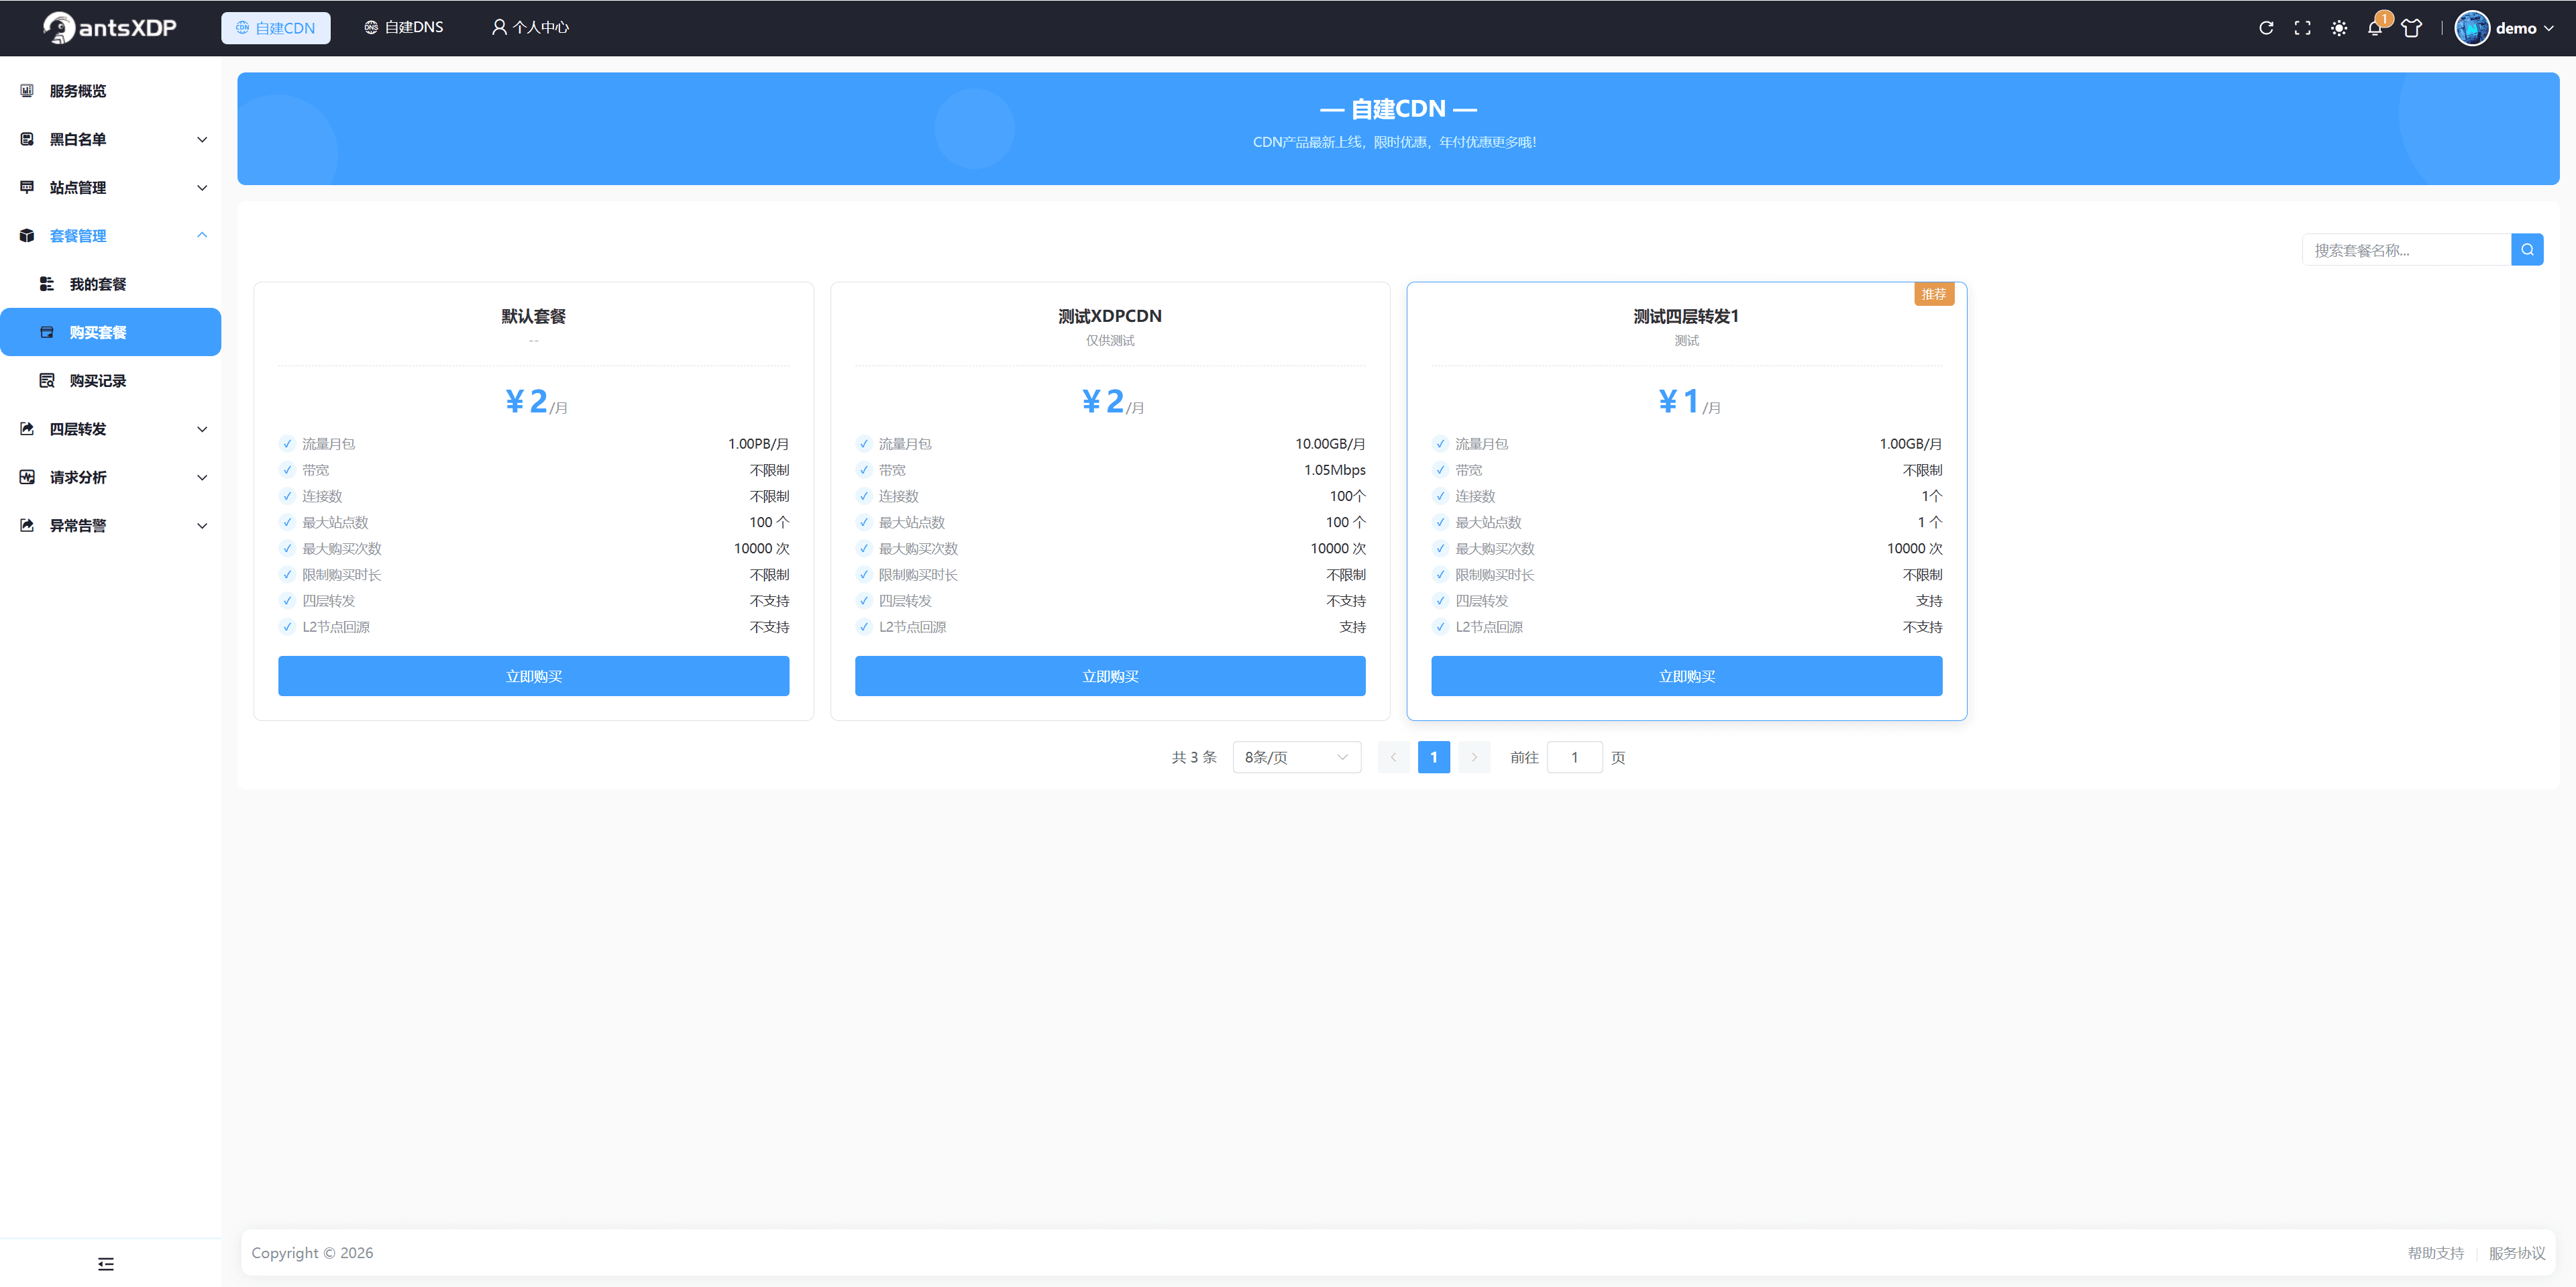The width and height of the screenshot is (2576, 1287).
Task: Select page 1 in pagination
Action: click(1433, 758)
